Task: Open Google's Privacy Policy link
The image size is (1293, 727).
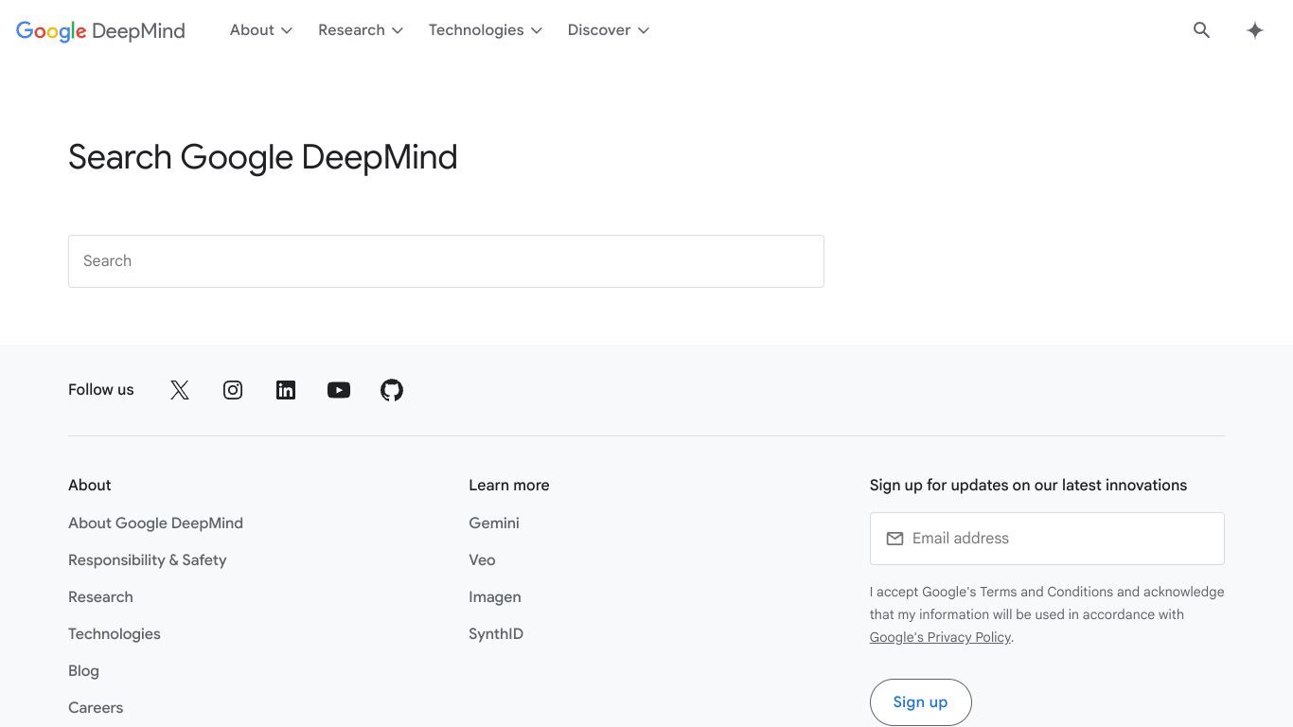Action: [940, 637]
